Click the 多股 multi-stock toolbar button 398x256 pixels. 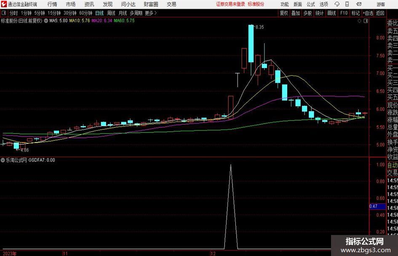pos(307,13)
